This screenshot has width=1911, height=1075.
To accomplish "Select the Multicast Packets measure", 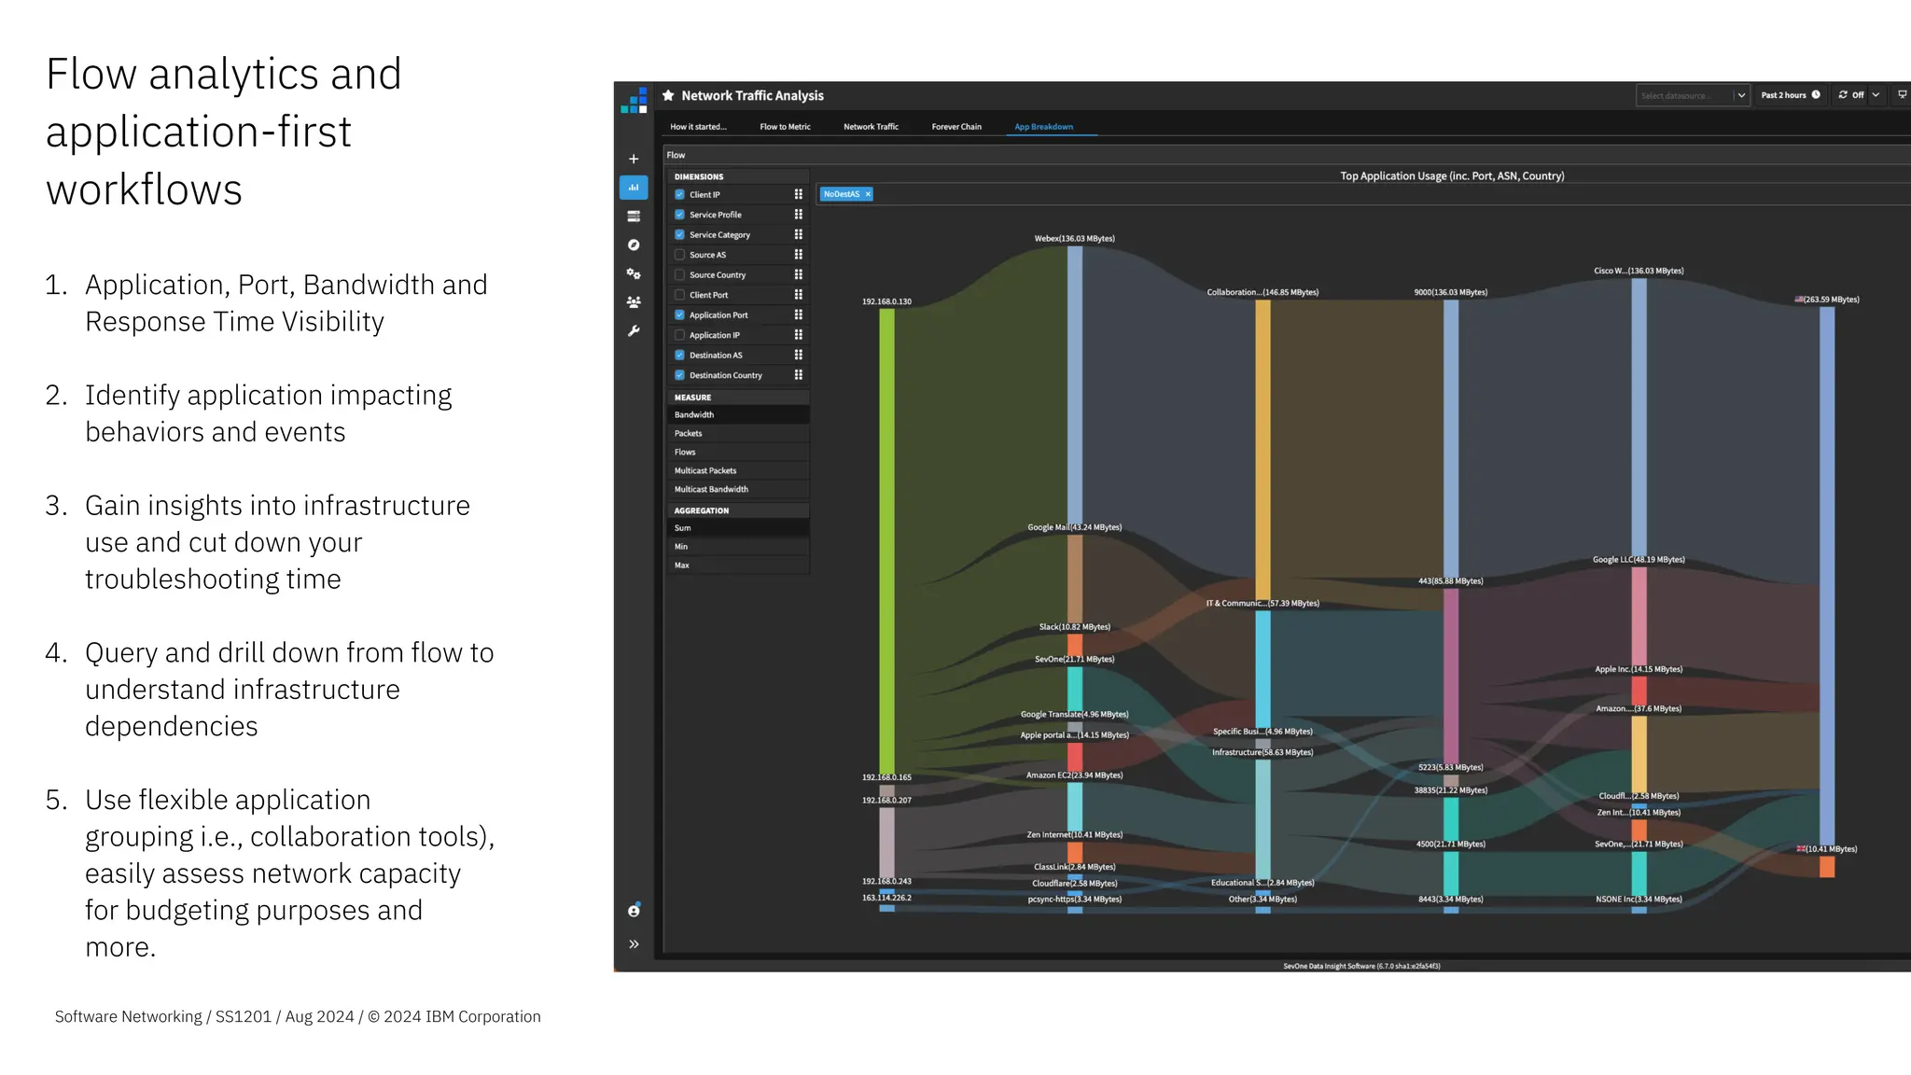I will pos(738,470).
